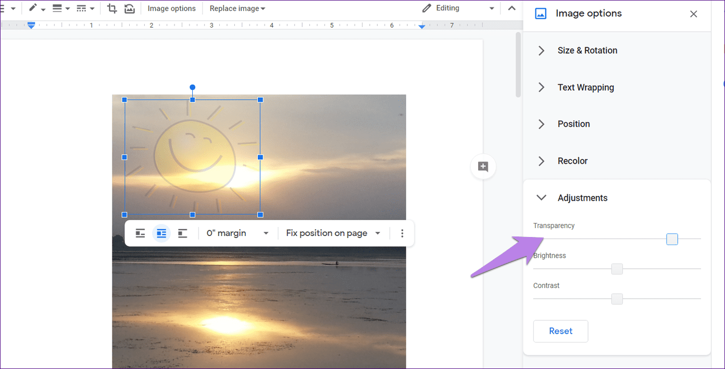Open the Fix position on page dropdown
This screenshot has width=725, height=369.
[x=332, y=233]
